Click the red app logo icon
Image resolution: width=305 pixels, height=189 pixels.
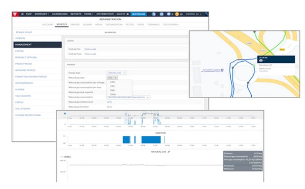tap(16, 14)
